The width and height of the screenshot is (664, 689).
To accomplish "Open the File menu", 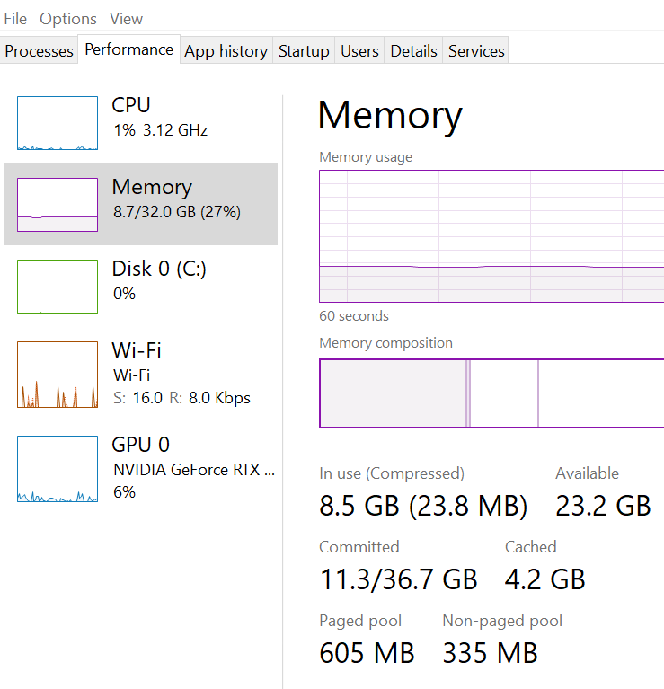I will (15, 18).
